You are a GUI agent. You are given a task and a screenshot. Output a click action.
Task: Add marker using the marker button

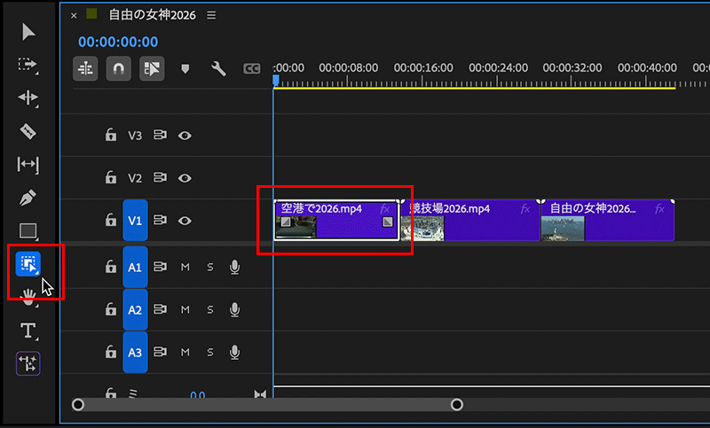[185, 68]
